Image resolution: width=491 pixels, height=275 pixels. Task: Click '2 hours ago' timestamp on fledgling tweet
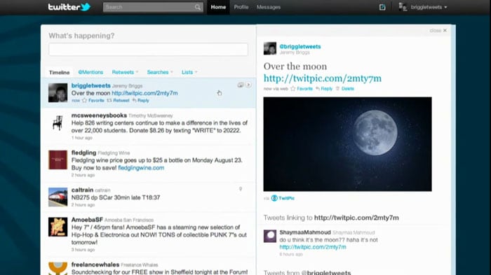click(x=83, y=175)
